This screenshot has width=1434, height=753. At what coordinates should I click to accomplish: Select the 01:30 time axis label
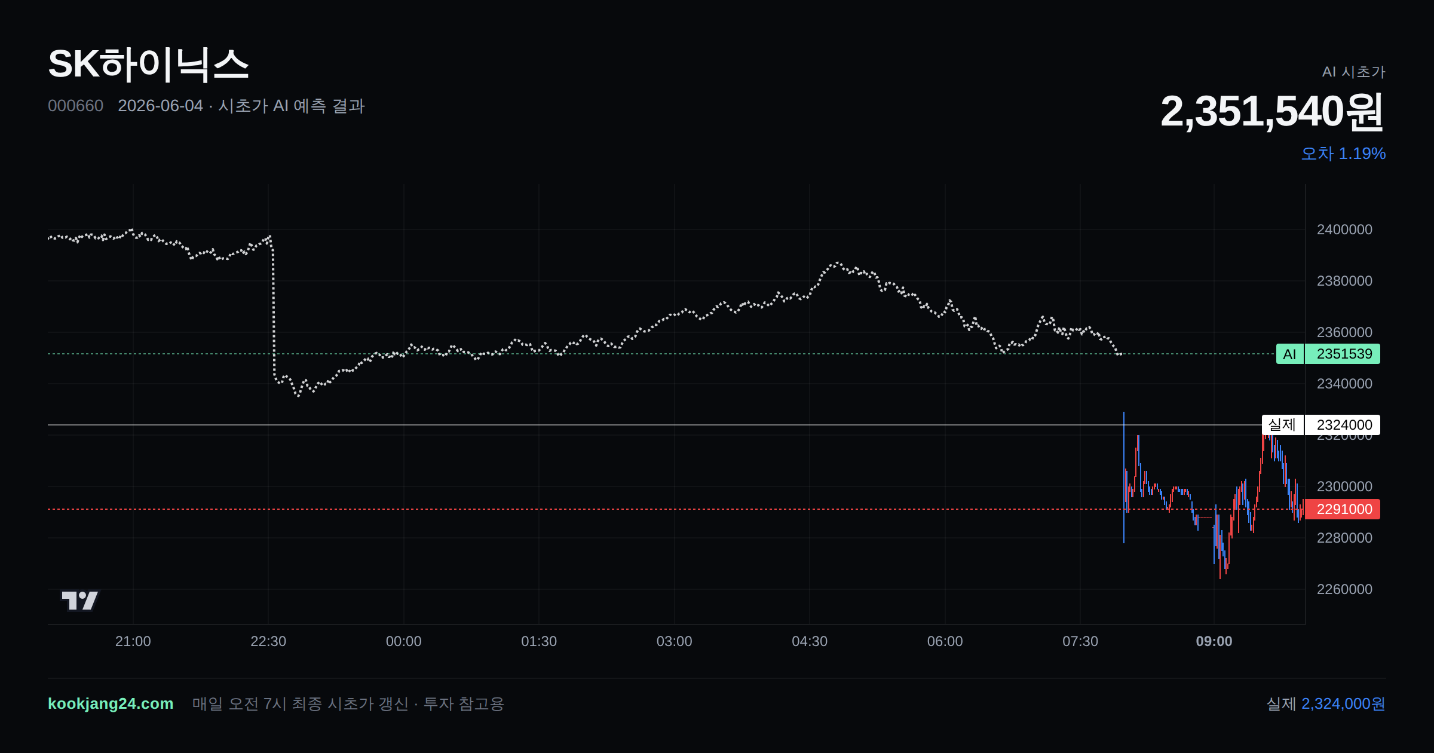[x=539, y=641]
